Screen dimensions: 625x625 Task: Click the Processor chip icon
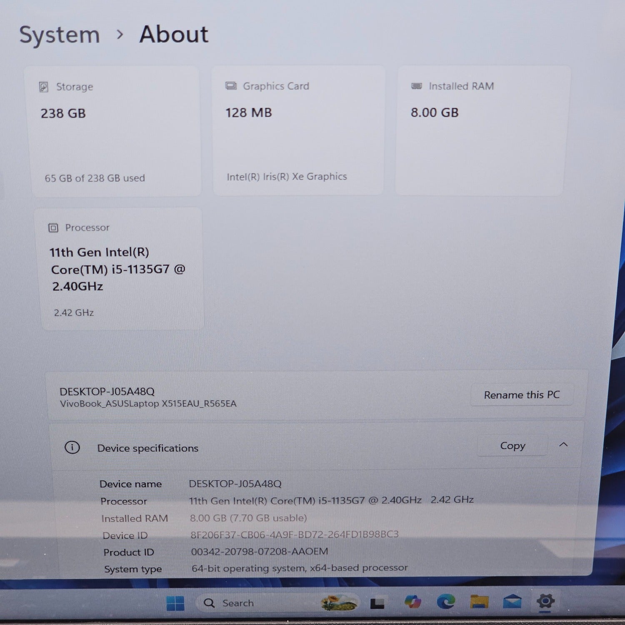point(53,227)
